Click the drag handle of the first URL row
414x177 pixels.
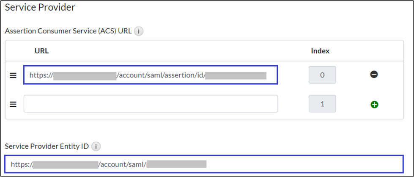[13, 75]
